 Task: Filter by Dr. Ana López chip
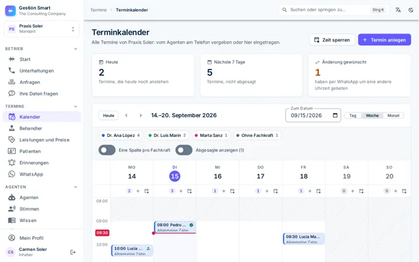120,136
